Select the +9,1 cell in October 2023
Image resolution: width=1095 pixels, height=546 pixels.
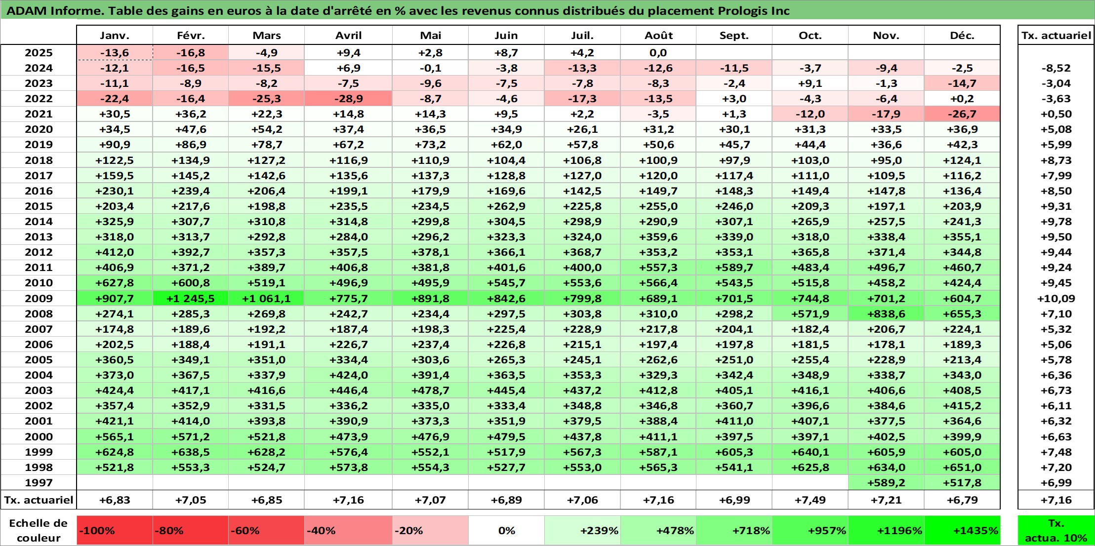click(x=810, y=83)
